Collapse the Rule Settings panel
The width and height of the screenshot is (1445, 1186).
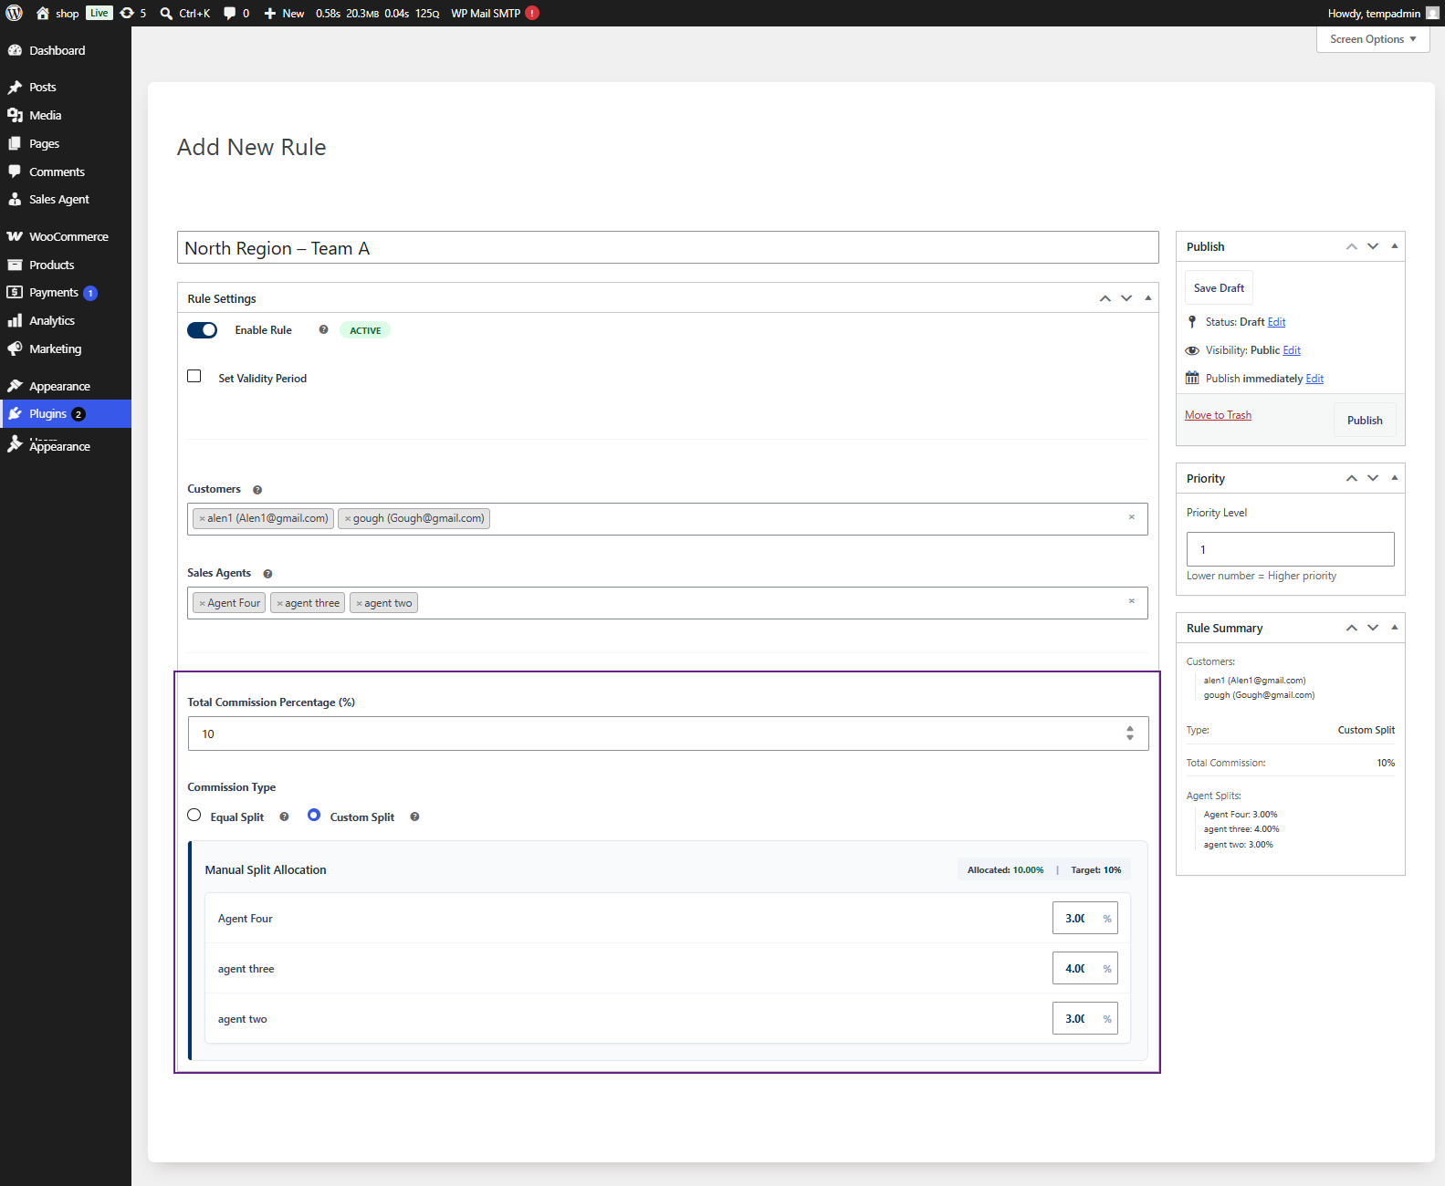point(1148,298)
